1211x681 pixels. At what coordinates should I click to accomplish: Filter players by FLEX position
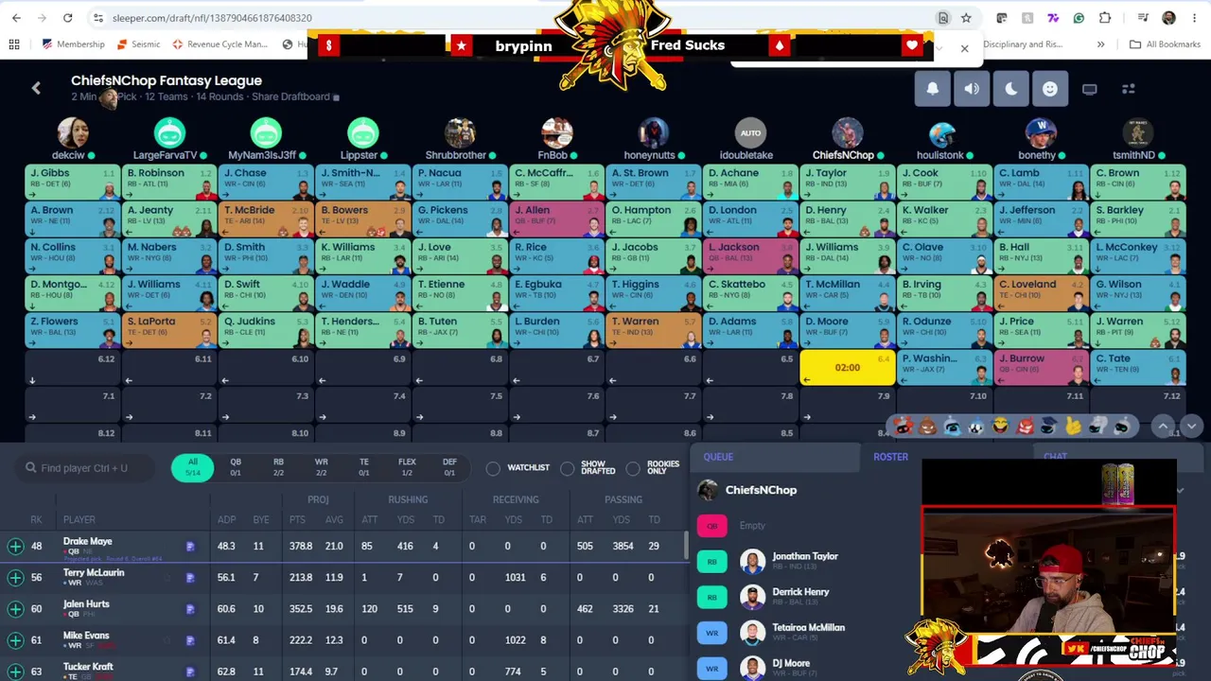point(407,467)
